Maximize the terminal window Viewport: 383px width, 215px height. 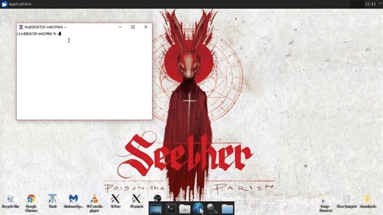click(133, 27)
